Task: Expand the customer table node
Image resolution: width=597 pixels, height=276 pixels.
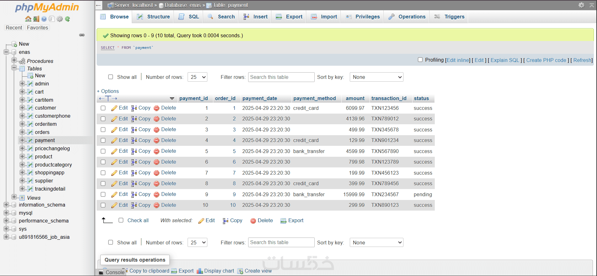Action: tap(22, 108)
